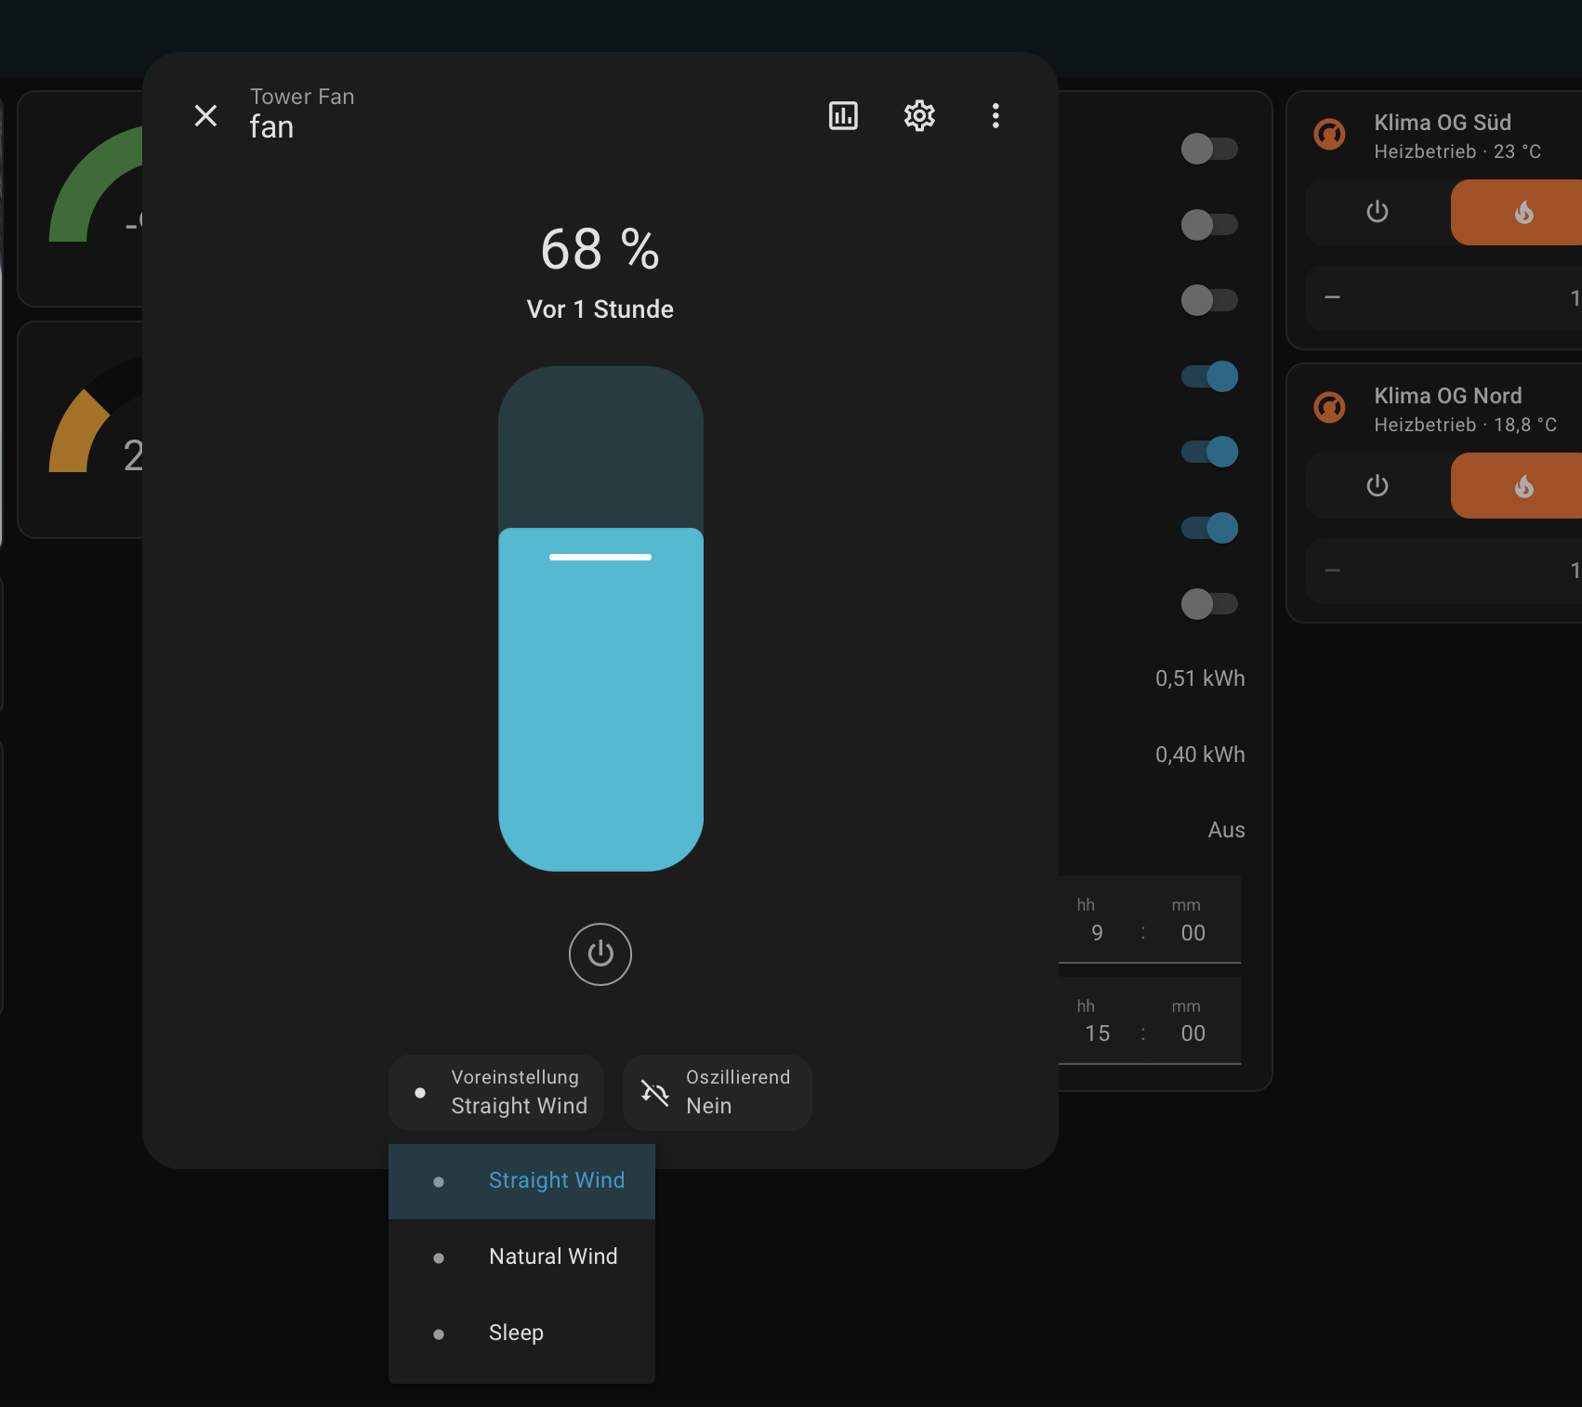Choose Natural Wind preset

(x=553, y=1256)
